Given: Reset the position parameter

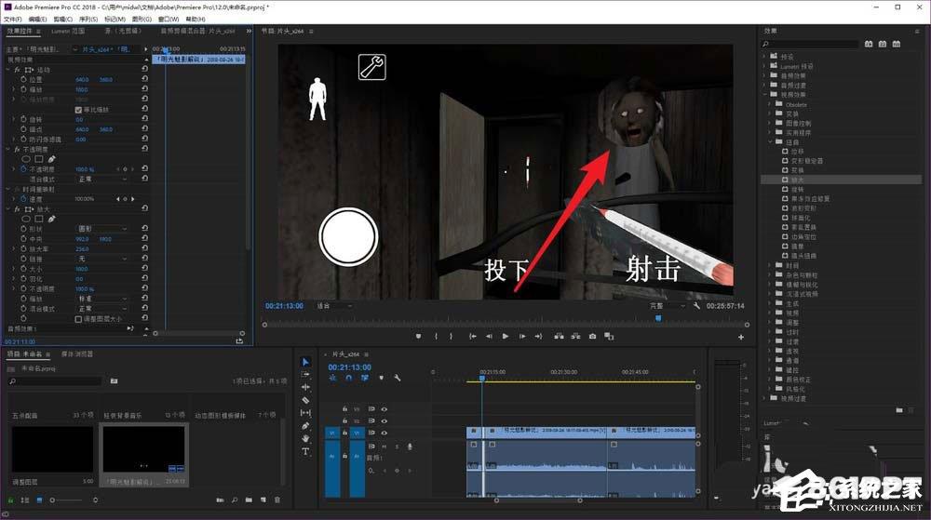Looking at the screenshot, I should (144, 79).
